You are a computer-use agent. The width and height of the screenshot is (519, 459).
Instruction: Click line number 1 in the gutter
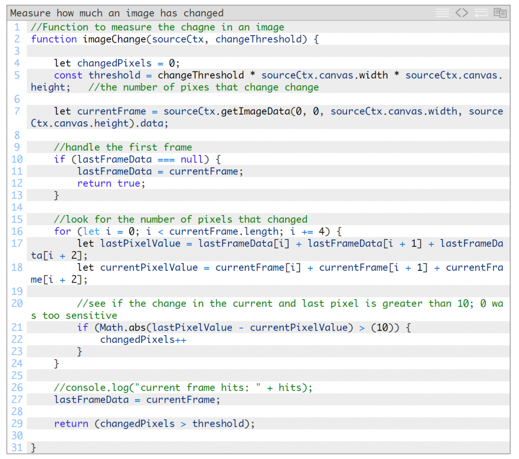pos(17,27)
